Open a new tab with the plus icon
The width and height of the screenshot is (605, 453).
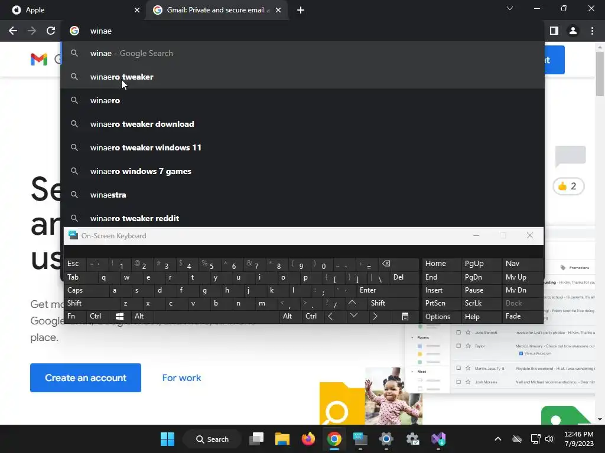click(301, 10)
